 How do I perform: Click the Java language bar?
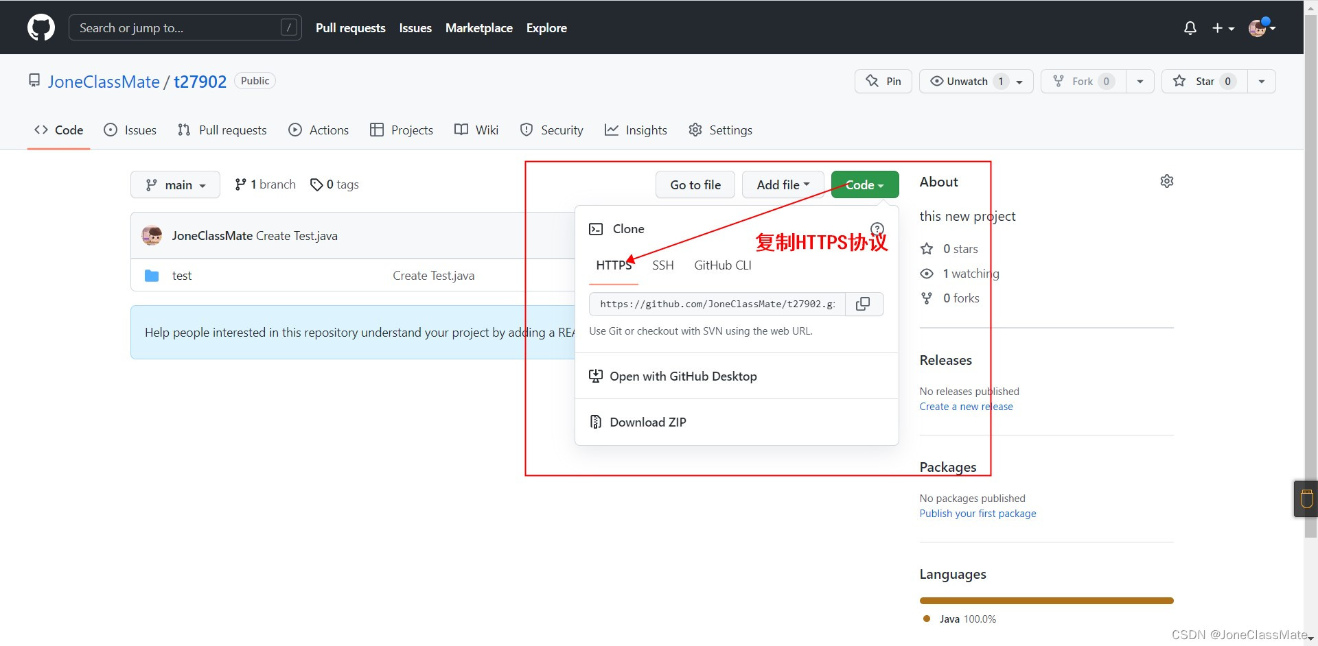click(1047, 601)
